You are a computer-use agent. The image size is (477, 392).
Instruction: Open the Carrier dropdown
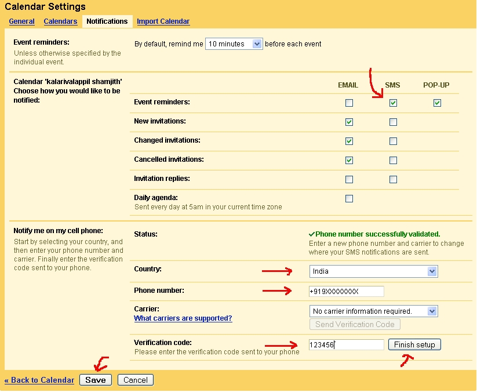[x=374, y=311]
